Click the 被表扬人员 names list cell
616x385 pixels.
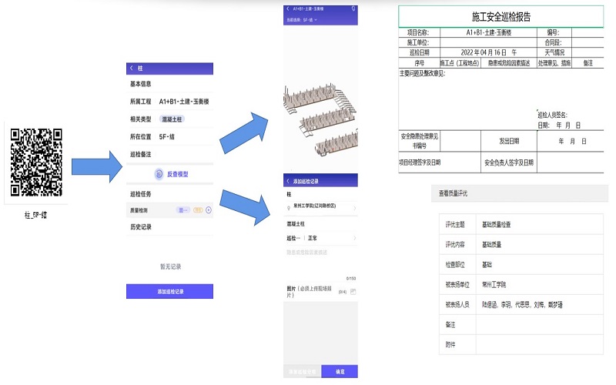(x=540, y=304)
